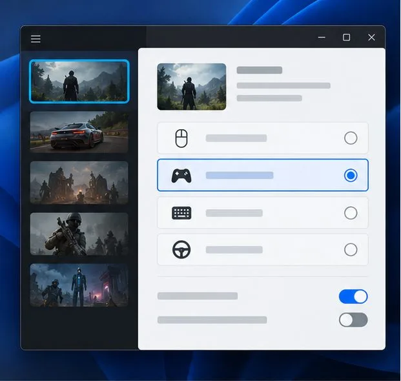Turn off the enabled blue toggle switch
The height and width of the screenshot is (381, 401).
tap(353, 296)
